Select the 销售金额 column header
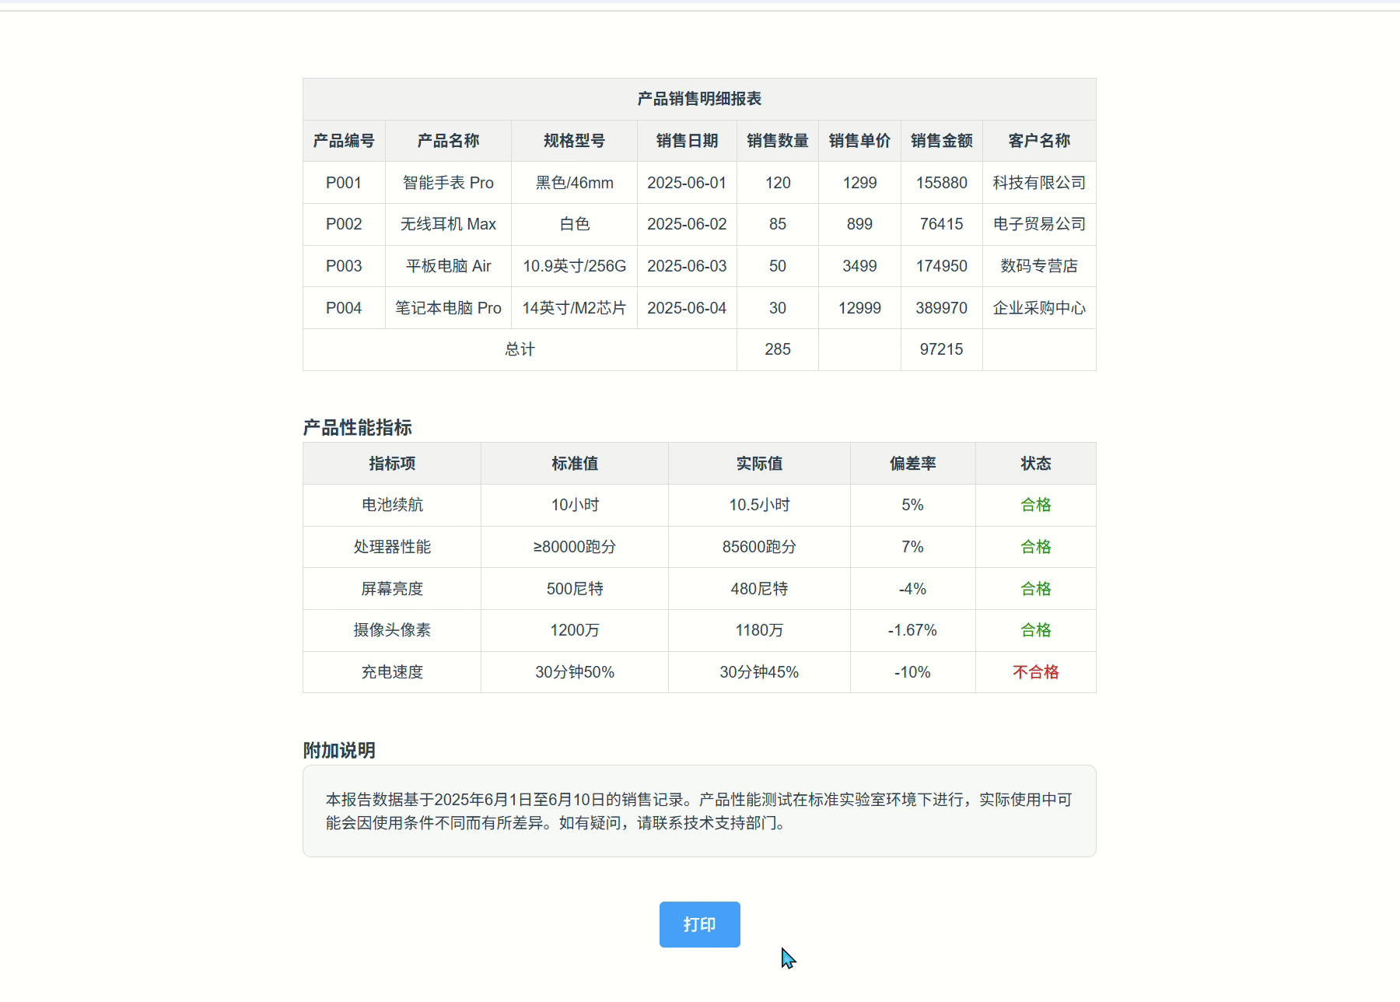Image resolution: width=1400 pixels, height=1002 pixels. tap(940, 141)
